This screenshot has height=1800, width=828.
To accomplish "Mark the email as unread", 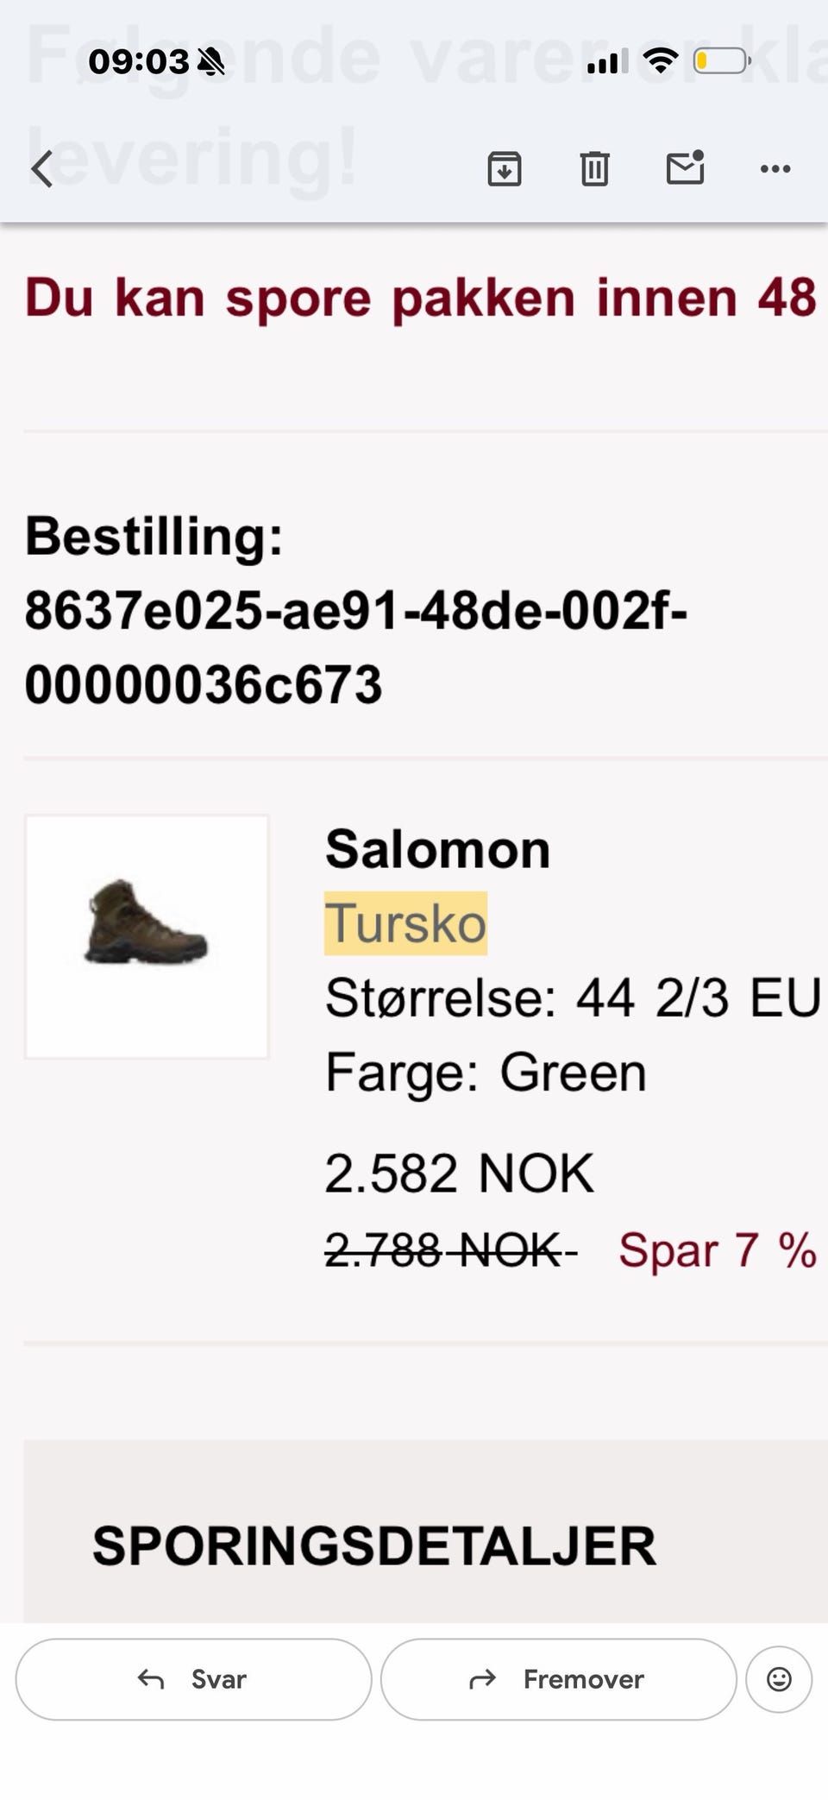I will (686, 167).
